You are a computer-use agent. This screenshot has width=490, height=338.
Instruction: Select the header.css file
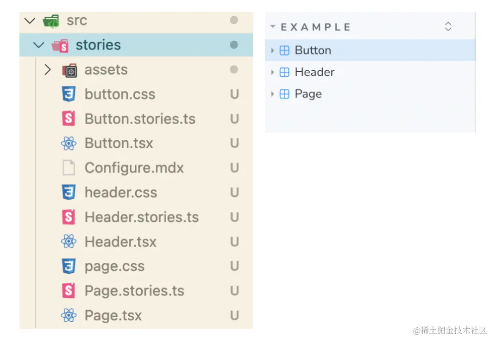(x=120, y=193)
